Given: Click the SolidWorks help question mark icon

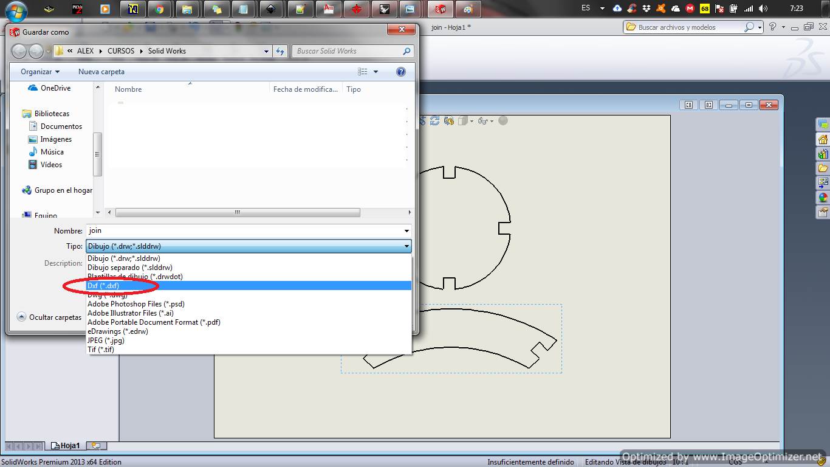Looking at the screenshot, I should pos(772,27).
